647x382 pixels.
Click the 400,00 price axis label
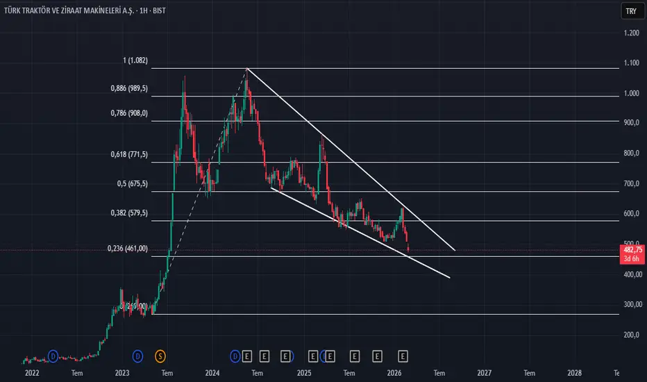point(632,274)
